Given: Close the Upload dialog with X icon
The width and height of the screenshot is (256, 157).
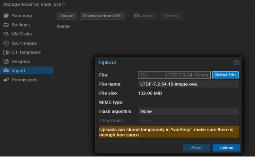Looking at the screenshot, I should [x=236, y=63].
